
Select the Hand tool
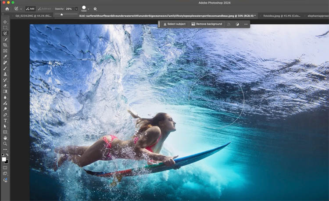[x=5, y=138]
